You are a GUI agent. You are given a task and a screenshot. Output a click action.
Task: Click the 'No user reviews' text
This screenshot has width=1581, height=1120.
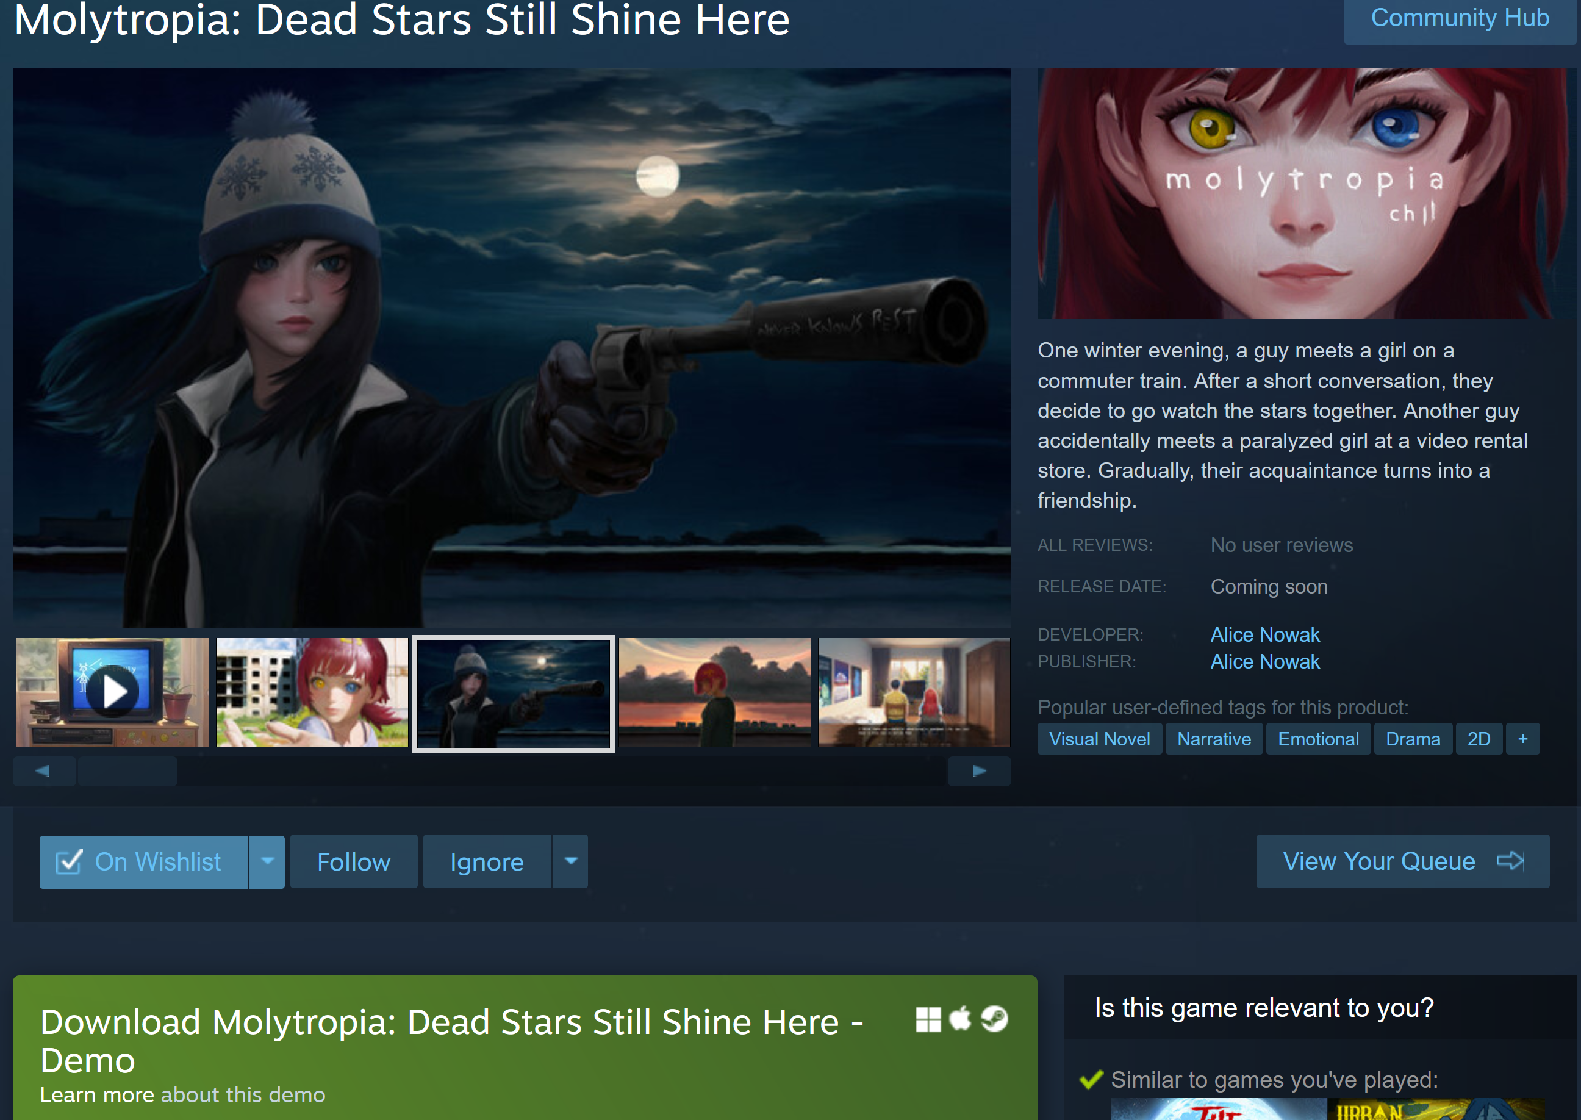coord(1282,545)
